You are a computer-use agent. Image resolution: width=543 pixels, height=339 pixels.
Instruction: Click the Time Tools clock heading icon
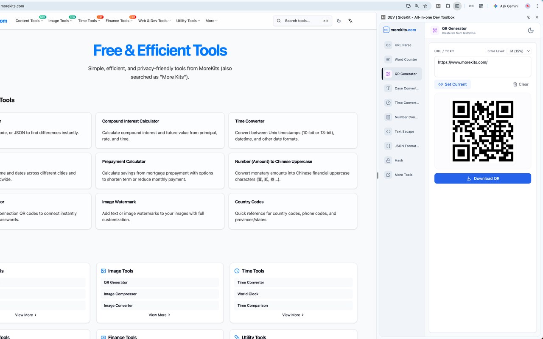(x=237, y=271)
